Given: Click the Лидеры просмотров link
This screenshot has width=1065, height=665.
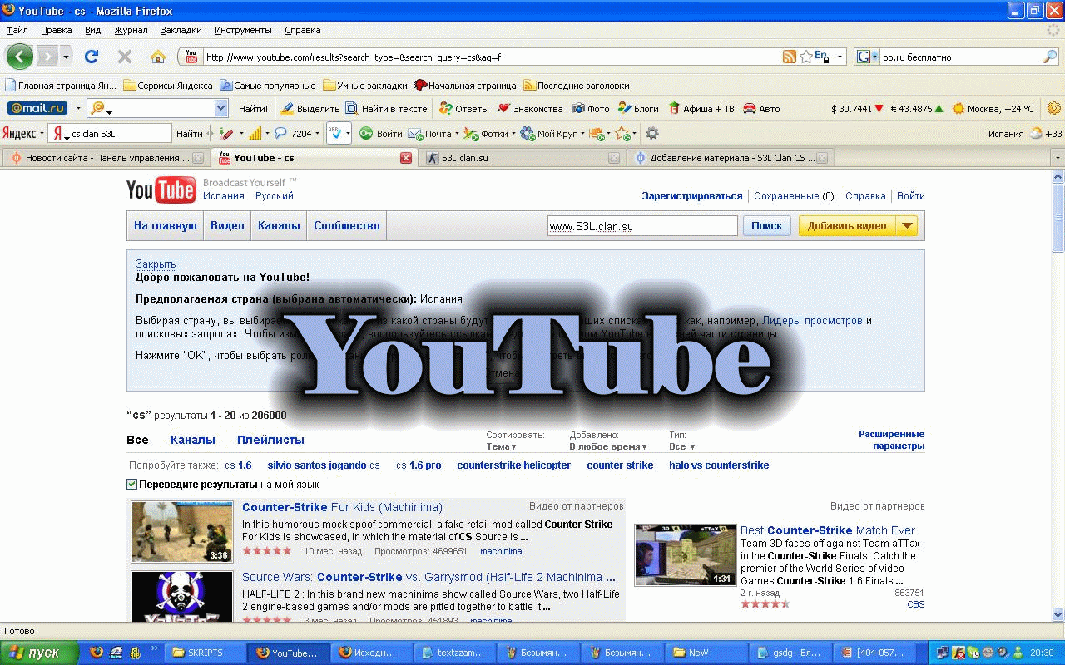Looking at the screenshot, I should [812, 320].
